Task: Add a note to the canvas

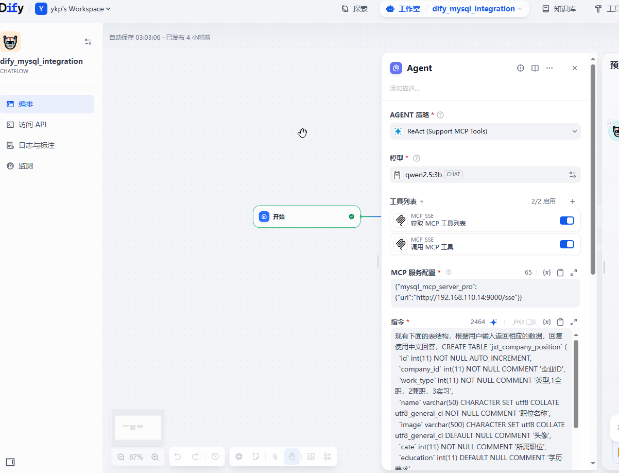Action: click(256, 457)
